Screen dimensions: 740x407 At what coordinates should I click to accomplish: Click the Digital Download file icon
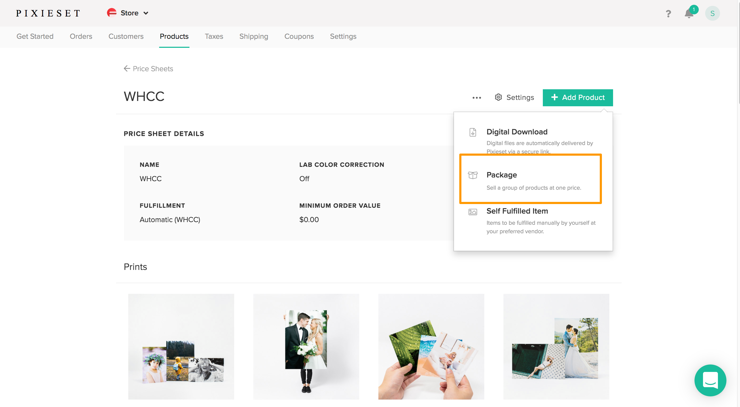click(x=473, y=132)
